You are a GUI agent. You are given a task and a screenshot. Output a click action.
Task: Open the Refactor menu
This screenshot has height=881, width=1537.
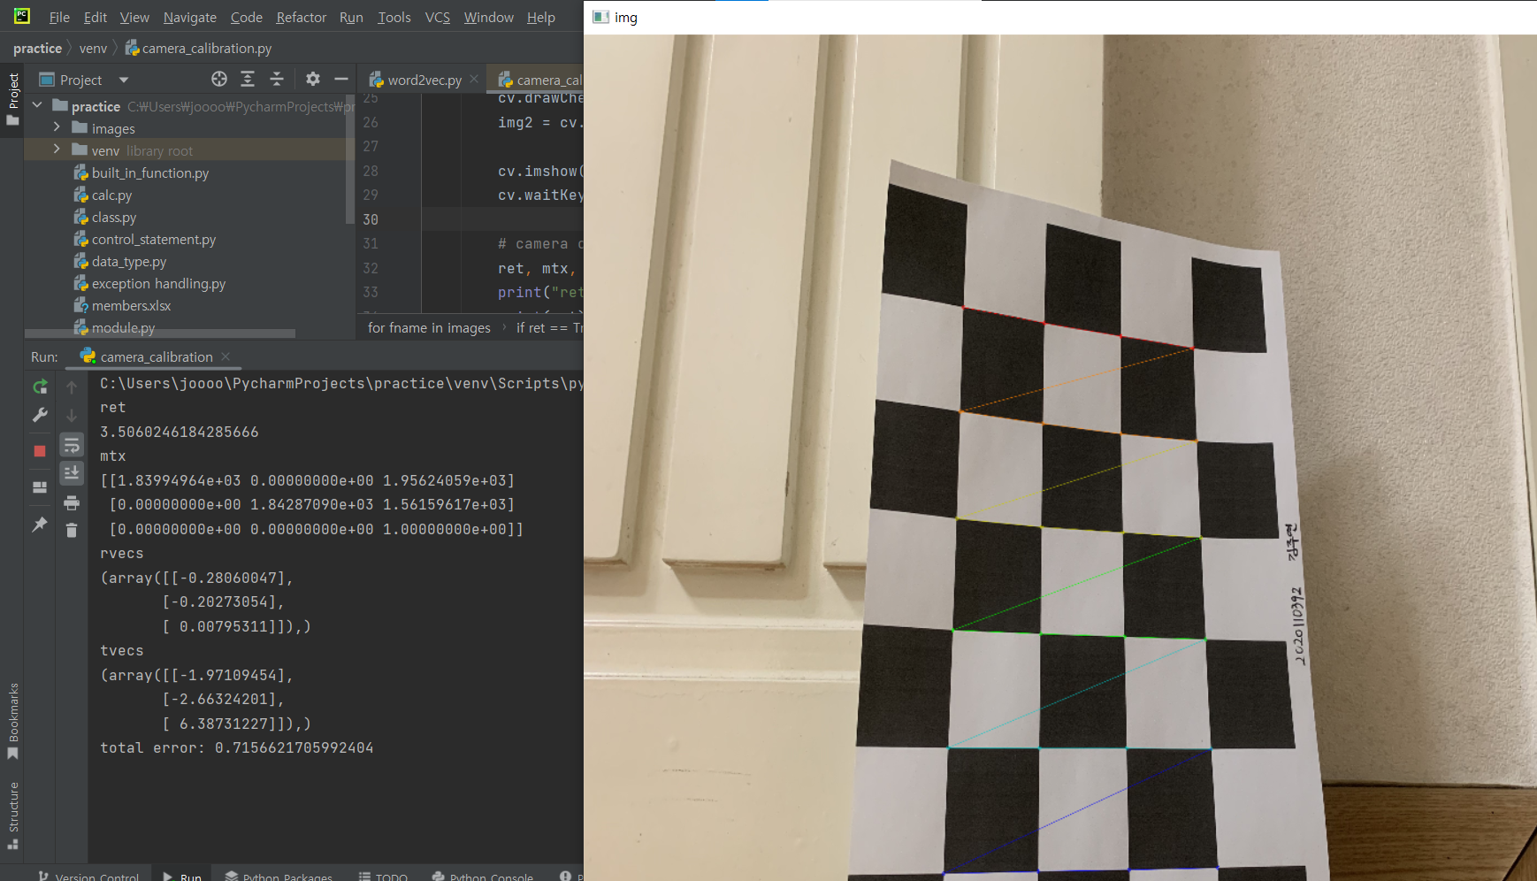coord(301,17)
